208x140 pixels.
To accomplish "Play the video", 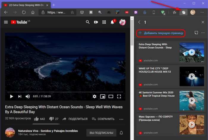I will coord(12,96).
